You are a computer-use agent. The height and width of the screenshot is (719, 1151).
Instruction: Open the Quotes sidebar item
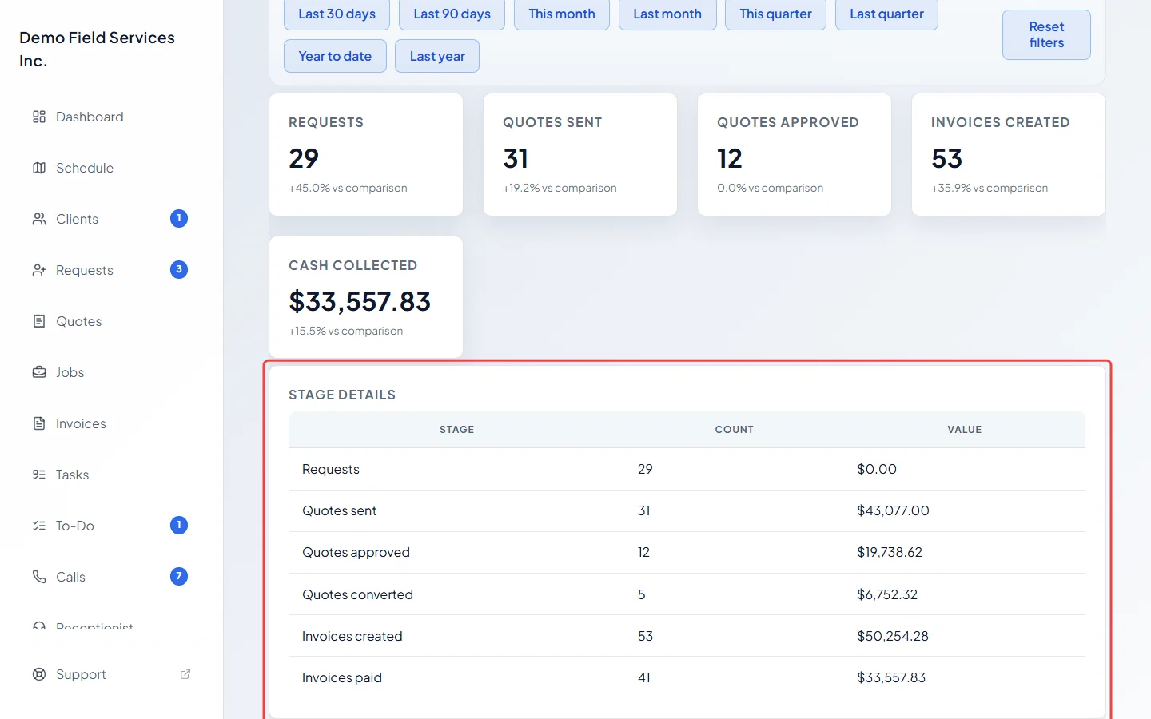coord(111,321)
